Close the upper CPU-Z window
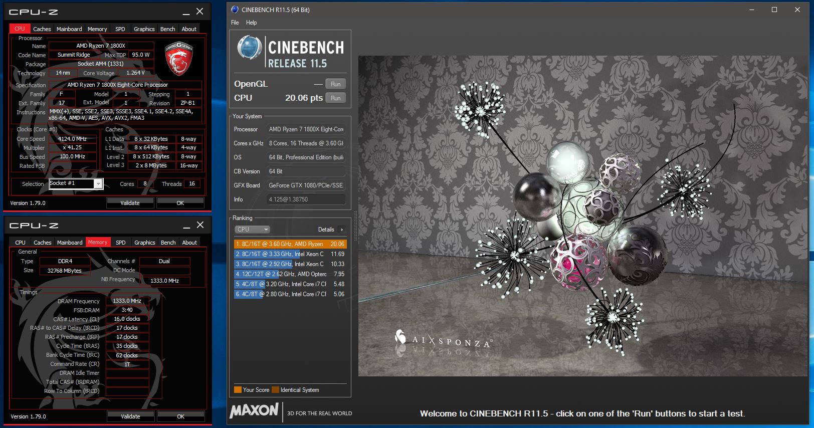 (199, 12)
